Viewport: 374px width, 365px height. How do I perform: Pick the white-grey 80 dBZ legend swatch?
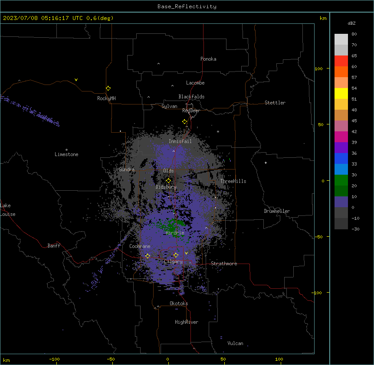pyautogui.click(x=341, y=39)
